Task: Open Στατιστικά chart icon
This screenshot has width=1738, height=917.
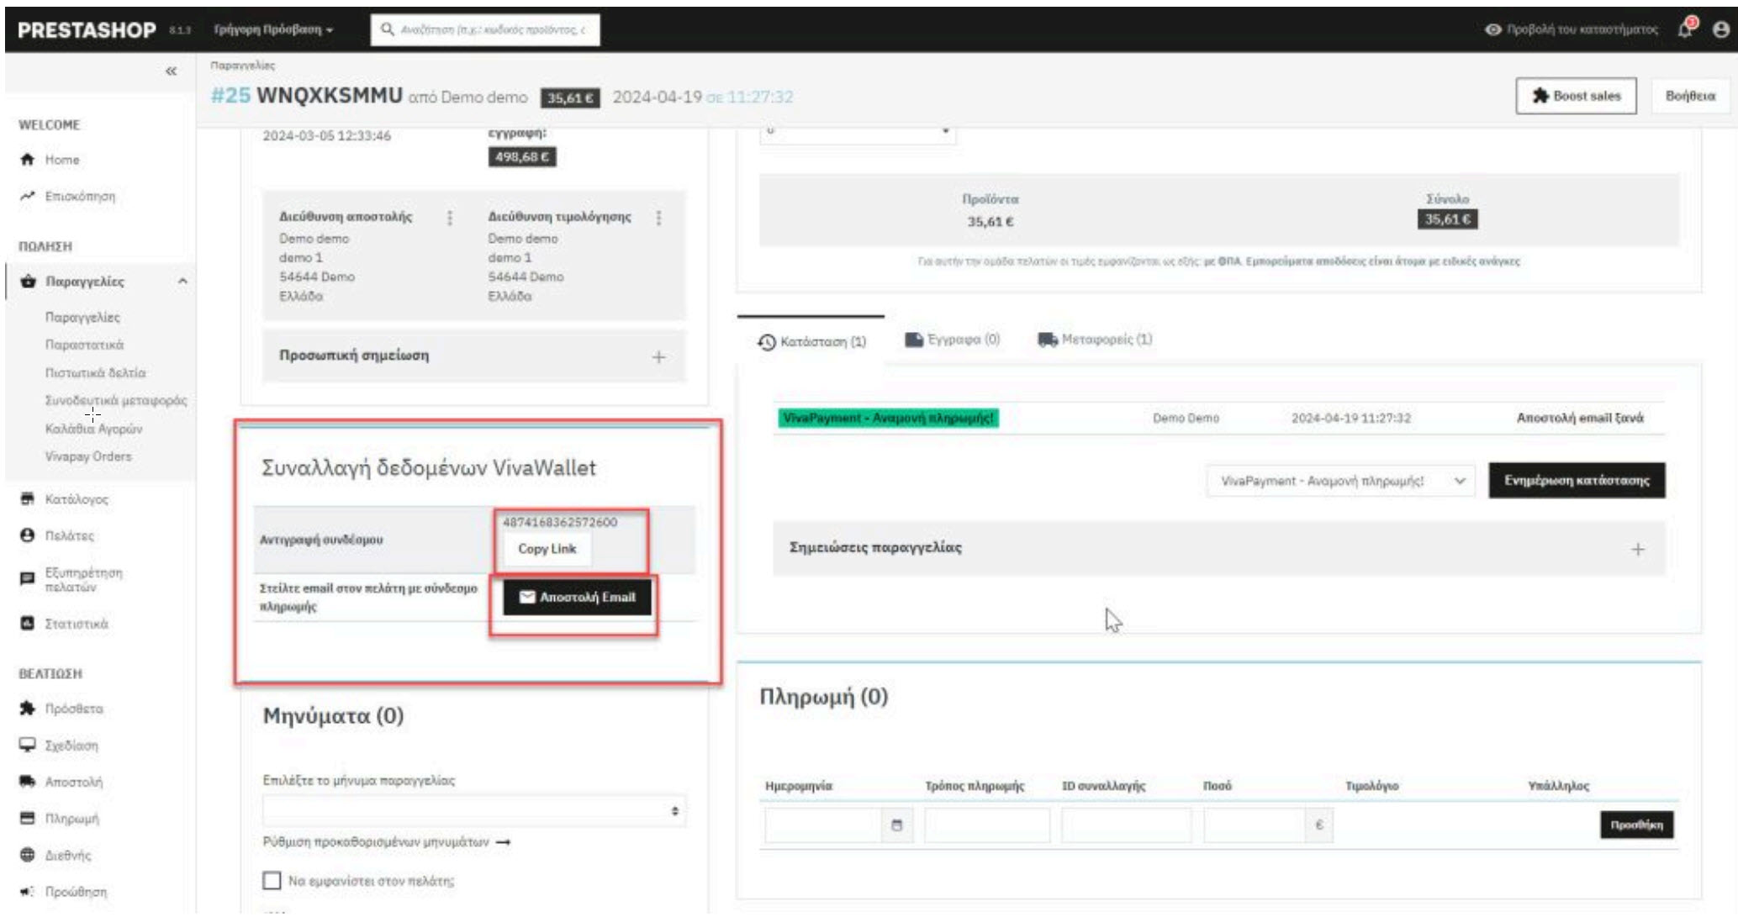Action: pyautogui.click(x=28, y=624)
